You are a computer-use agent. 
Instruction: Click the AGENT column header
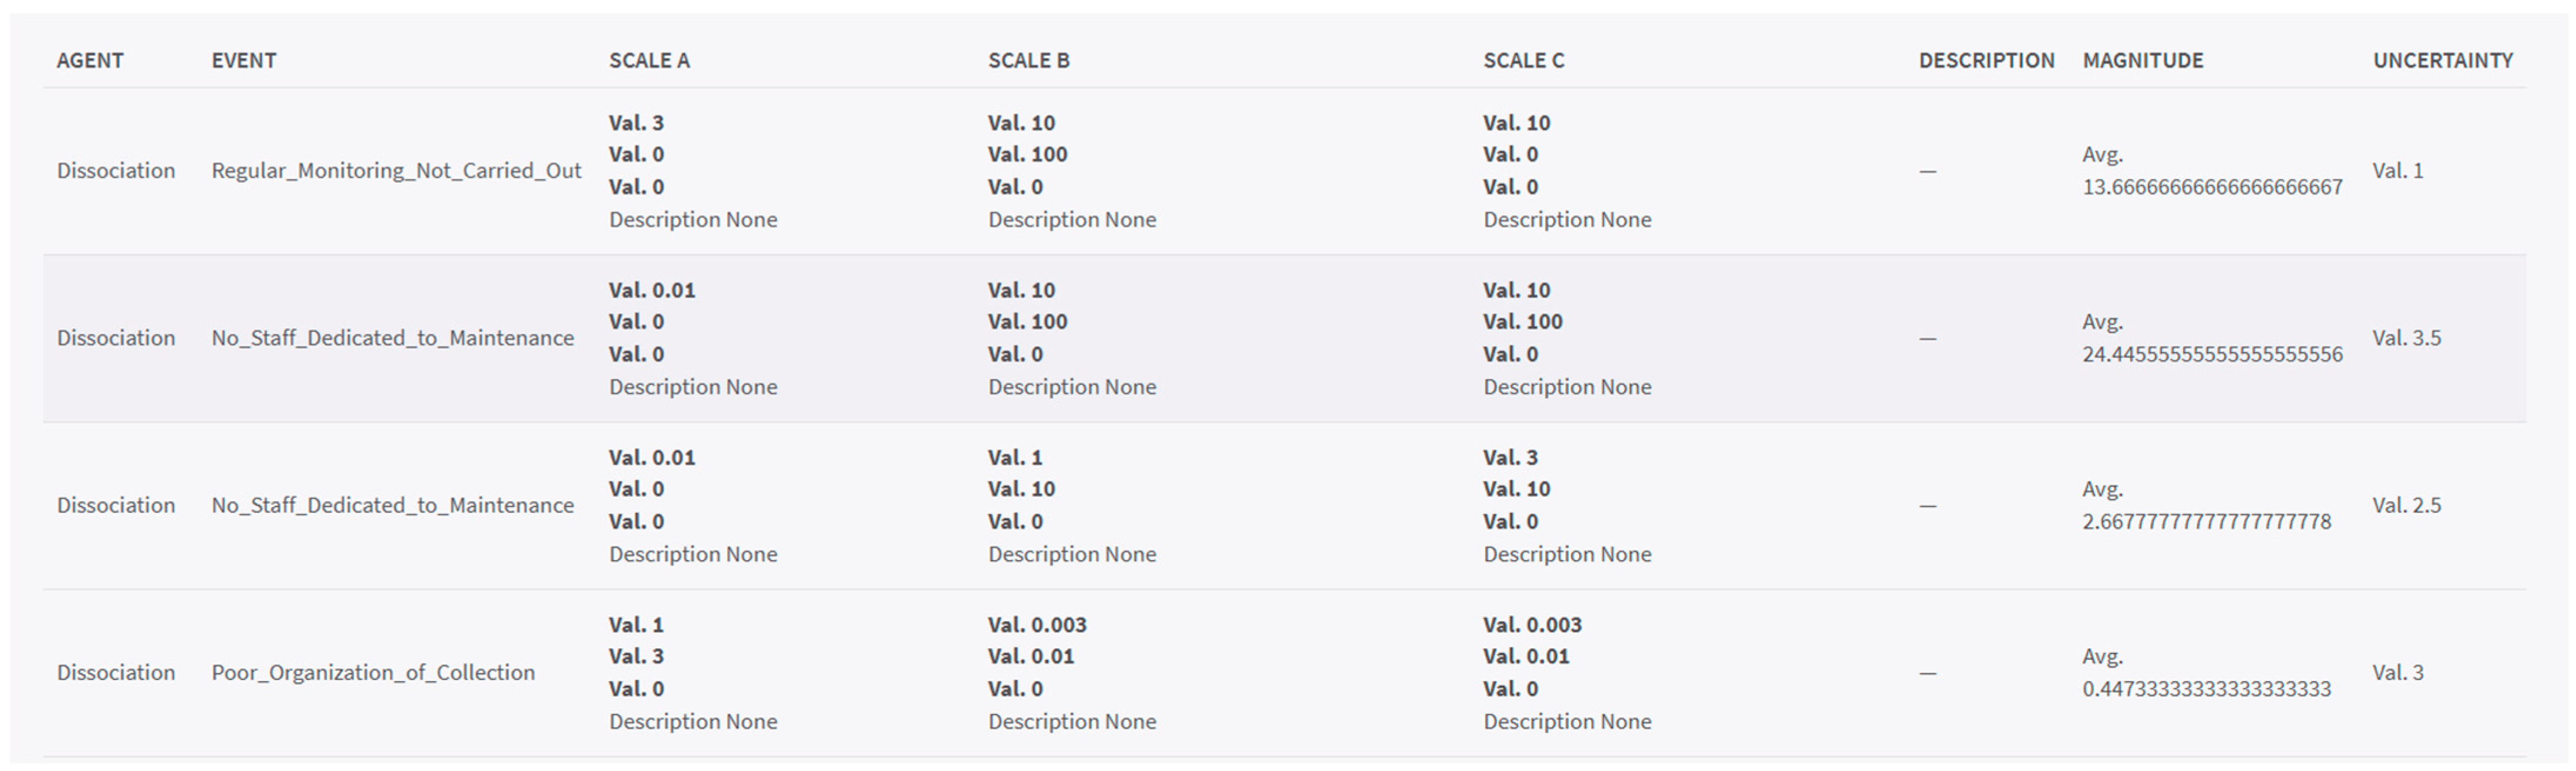pos(90,60)
